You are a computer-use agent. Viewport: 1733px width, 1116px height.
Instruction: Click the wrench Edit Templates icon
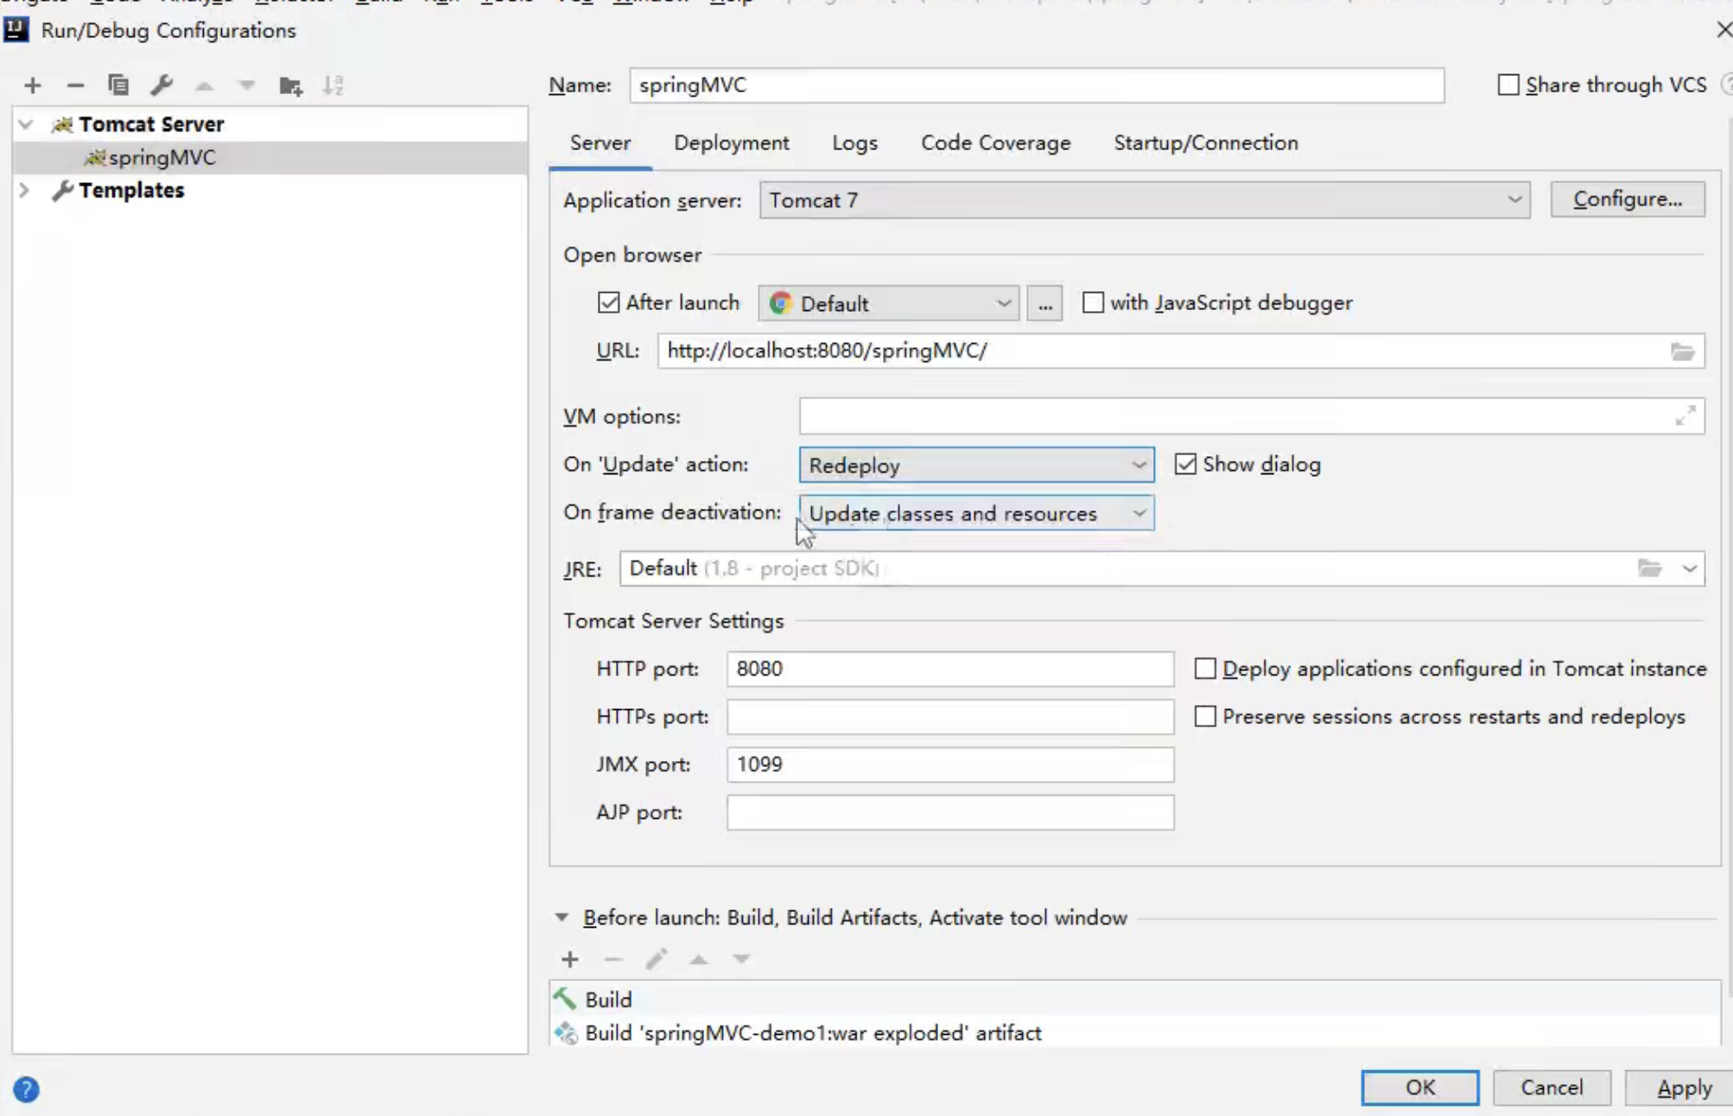coord(162,86)
